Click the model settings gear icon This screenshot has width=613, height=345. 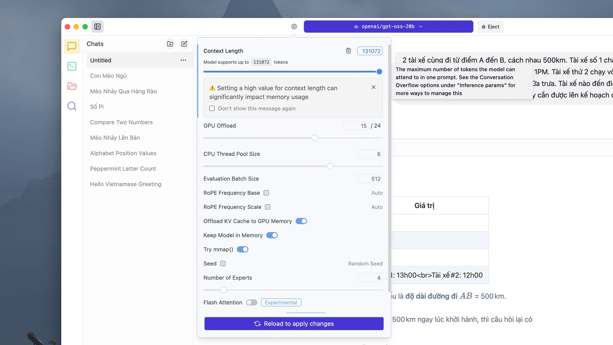[x=294, y=27]
